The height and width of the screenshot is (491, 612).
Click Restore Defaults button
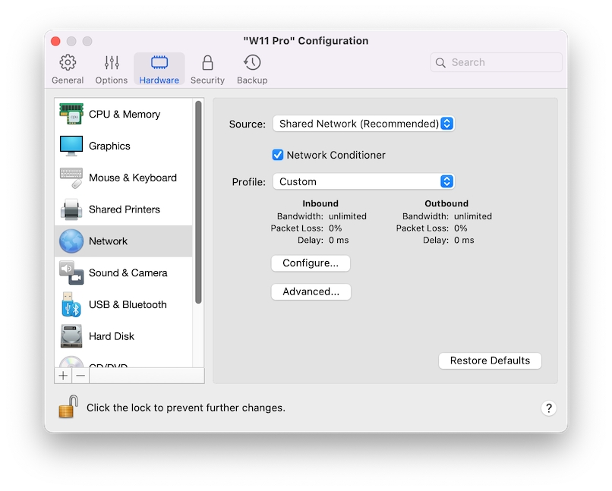pyautogui.click(x=490, y=360)
